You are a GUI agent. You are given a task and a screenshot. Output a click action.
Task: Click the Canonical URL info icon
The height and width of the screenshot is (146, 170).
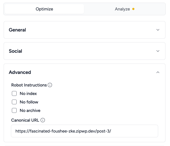coord(43,120)
